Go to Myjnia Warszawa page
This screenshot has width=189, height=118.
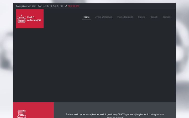pyautogui.click(x=103, y=17)
